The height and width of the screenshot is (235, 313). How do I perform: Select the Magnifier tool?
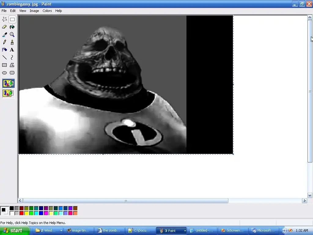pyautogui.click(x=12, y=35)
